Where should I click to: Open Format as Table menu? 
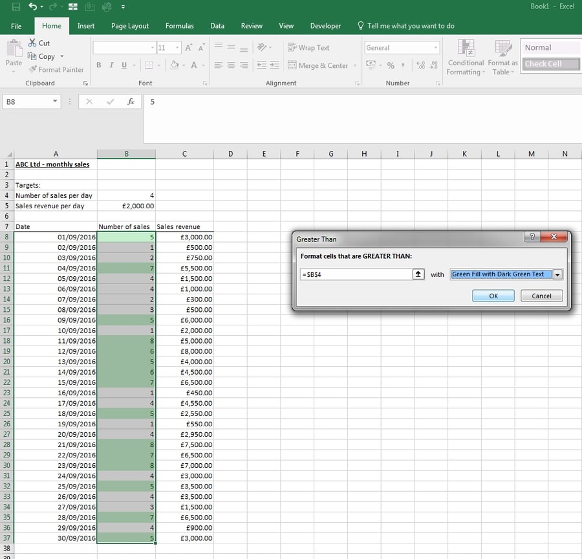[x=503, y=58]
